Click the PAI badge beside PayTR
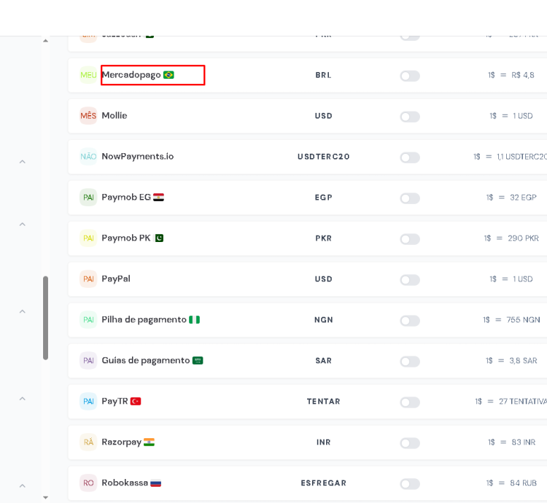 (88, 401)
